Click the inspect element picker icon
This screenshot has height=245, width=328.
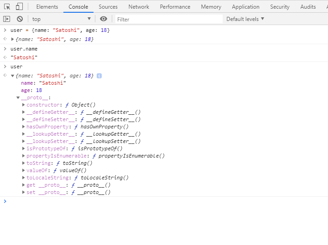[7, 7]
